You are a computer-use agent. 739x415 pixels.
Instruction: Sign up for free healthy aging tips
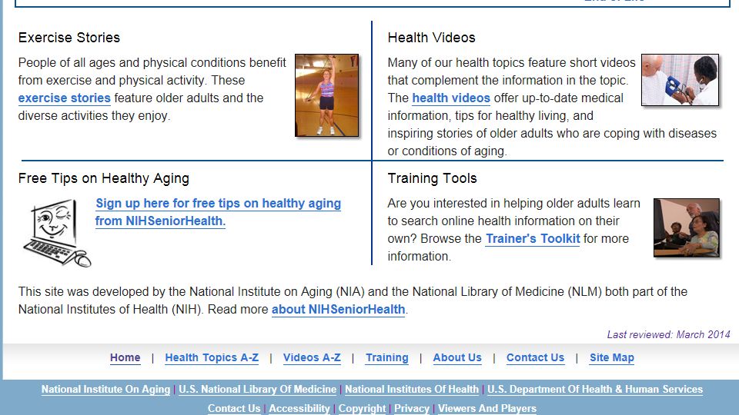pos(218,212)
